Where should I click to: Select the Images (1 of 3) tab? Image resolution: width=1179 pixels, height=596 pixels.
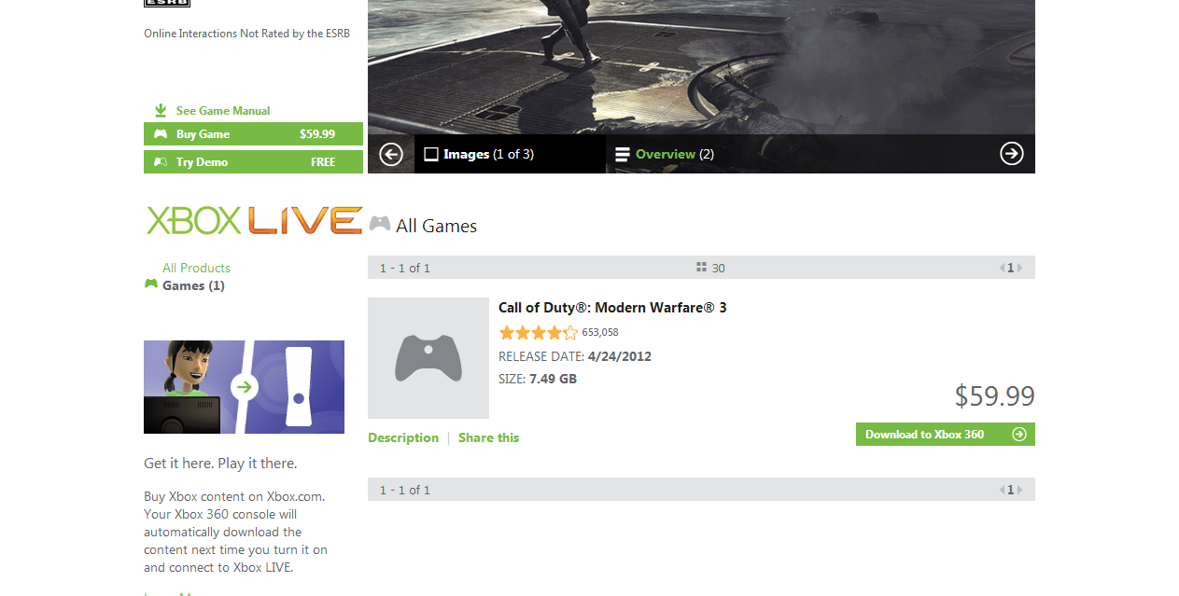[x=510, y=154]
